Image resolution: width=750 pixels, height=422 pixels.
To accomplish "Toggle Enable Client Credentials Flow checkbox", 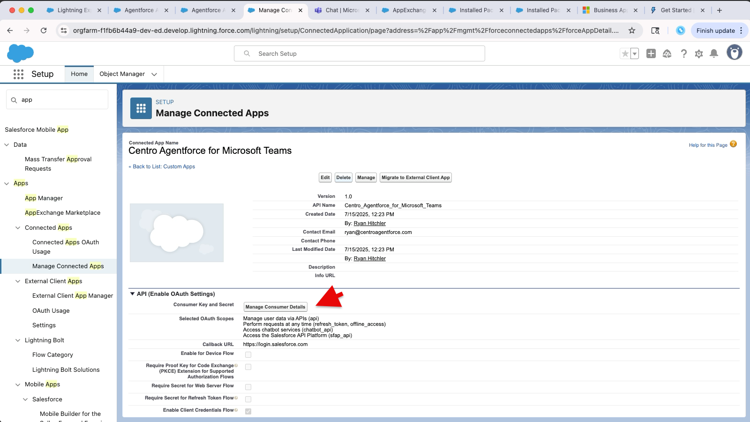I will 248,411.
